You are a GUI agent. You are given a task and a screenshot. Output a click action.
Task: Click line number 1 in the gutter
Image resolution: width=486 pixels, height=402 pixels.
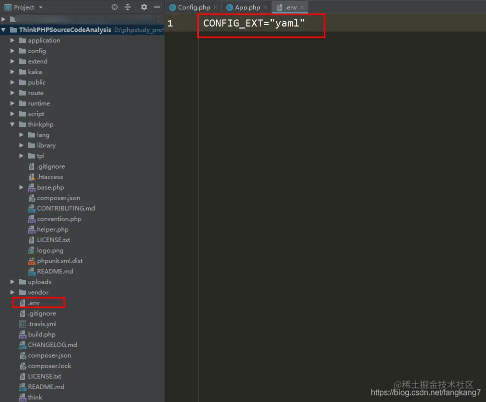[170, 23]
